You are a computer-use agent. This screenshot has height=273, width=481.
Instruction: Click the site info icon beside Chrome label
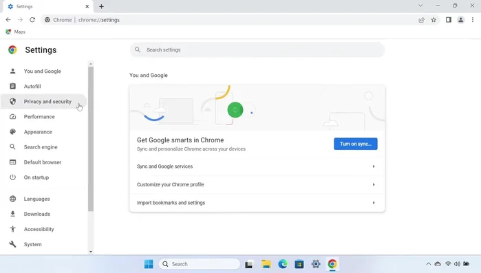[x=47, y=20]
